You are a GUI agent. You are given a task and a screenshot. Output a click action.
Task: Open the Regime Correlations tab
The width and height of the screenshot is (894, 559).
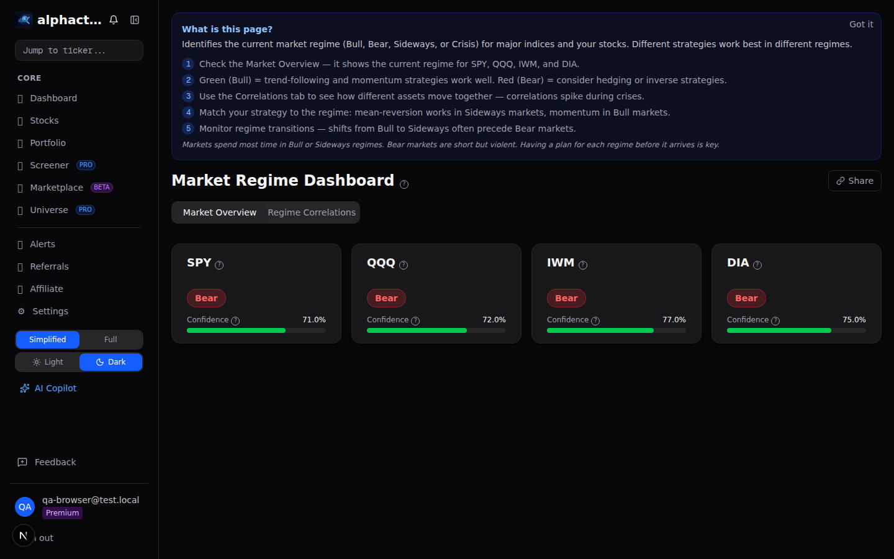coord(311,212)
